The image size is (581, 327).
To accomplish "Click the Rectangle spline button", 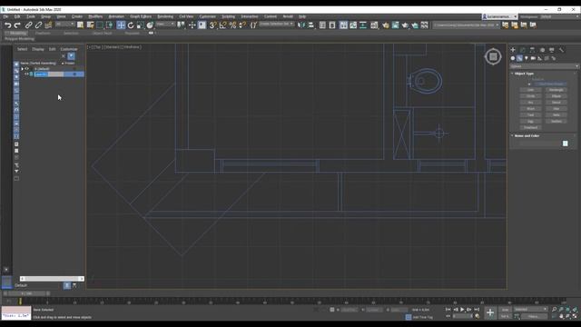I will pyautogui.click(x=556, y=90).
